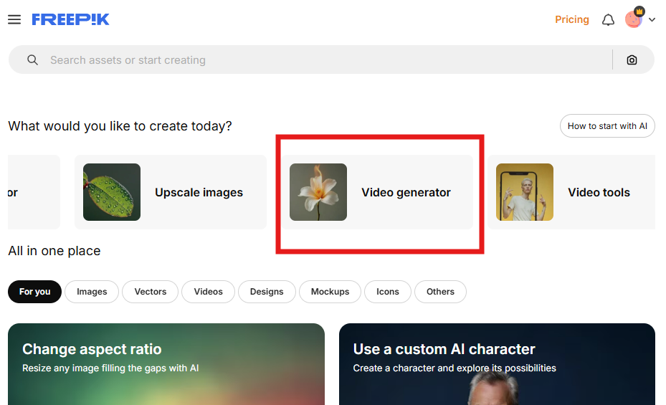The image size is (666, 405).
Task: Expand the account dropdown chevron
Action: pos(652,19)
